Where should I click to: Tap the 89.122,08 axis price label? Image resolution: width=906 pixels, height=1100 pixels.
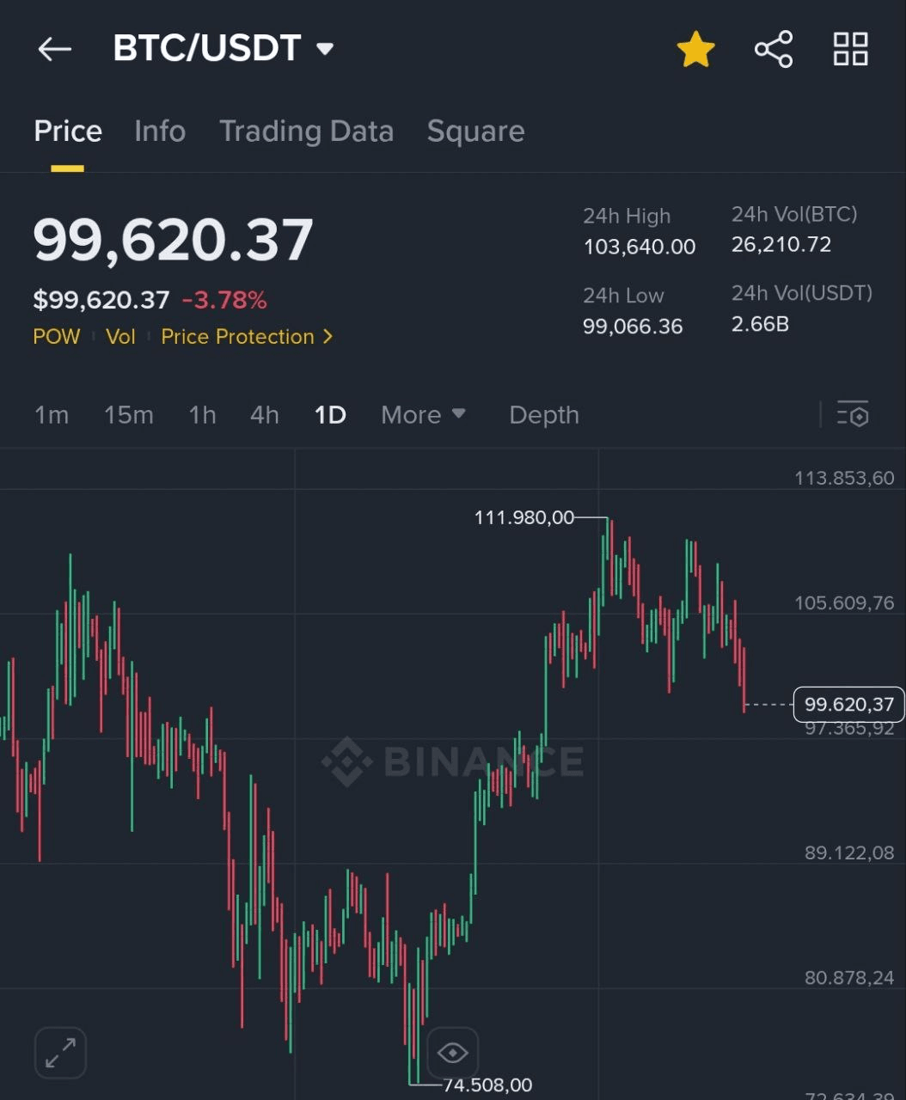click(849, 853)
